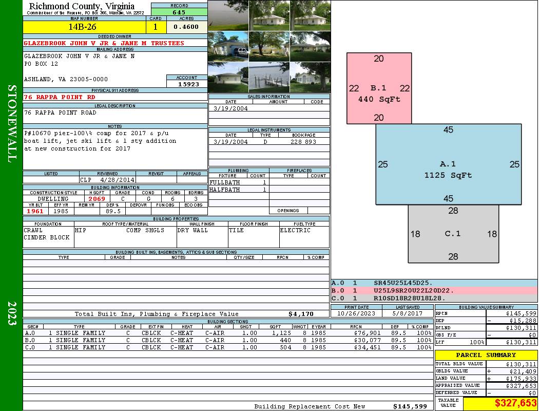Click roof material COMP SHGLS

(x=145, y=230)
